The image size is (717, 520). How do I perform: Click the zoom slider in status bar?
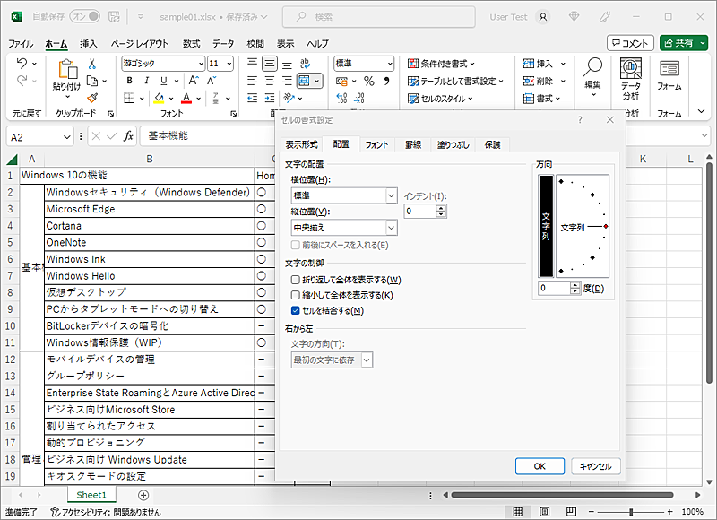[x=632, y=512]
